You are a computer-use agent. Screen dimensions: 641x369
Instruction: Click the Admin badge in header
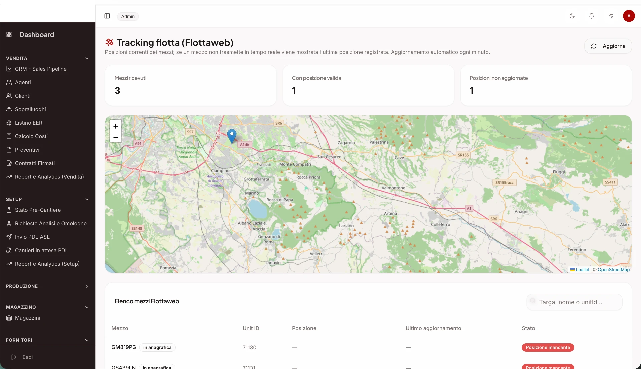(128, 16)
